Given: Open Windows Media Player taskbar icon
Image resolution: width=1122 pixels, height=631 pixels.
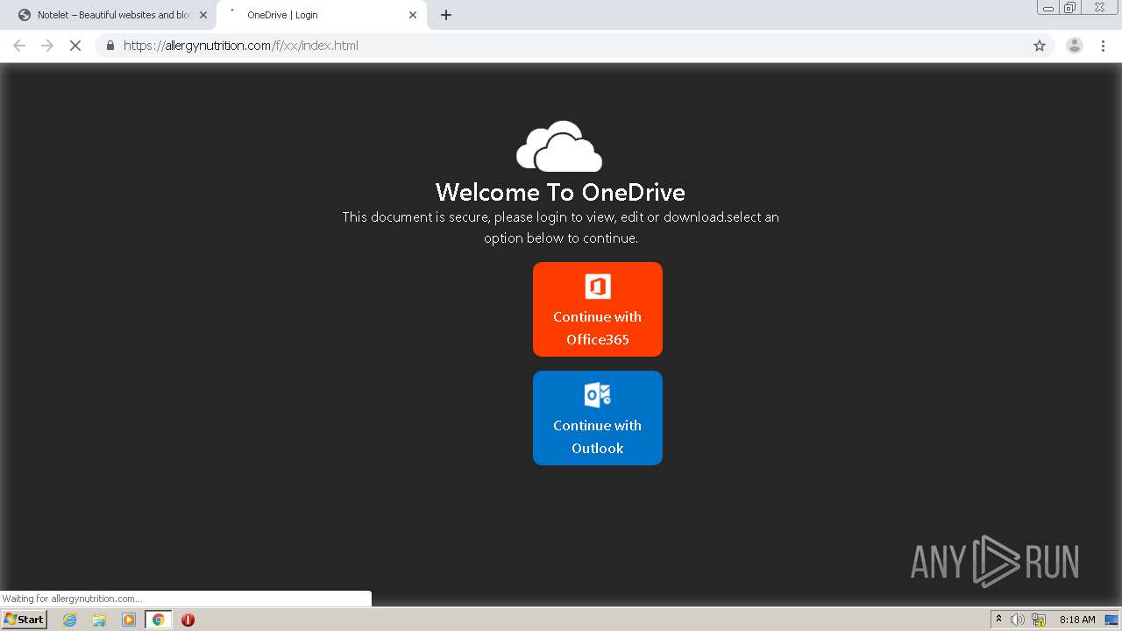Looking at the screenshot, I should coord(129,620).
